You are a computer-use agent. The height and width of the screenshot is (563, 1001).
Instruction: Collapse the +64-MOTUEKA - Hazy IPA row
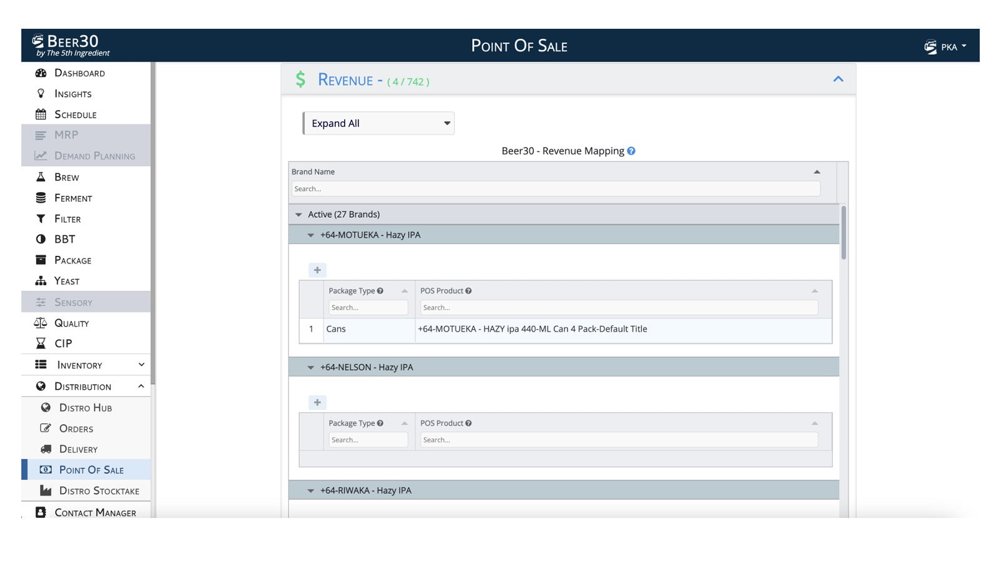pyautogui.click(x=311, y=235)
